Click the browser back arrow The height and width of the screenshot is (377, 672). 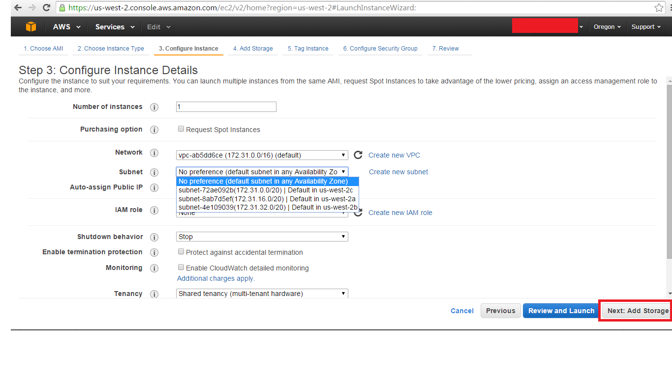pos(18,7)
